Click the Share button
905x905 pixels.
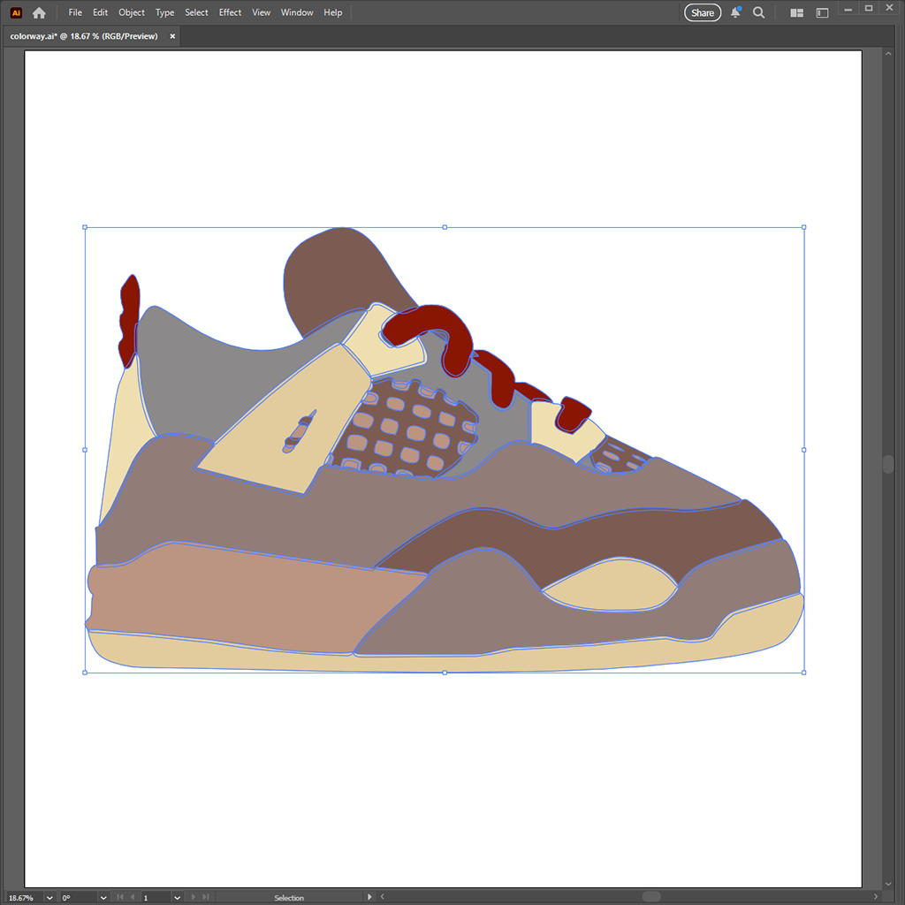pos(702,12)
